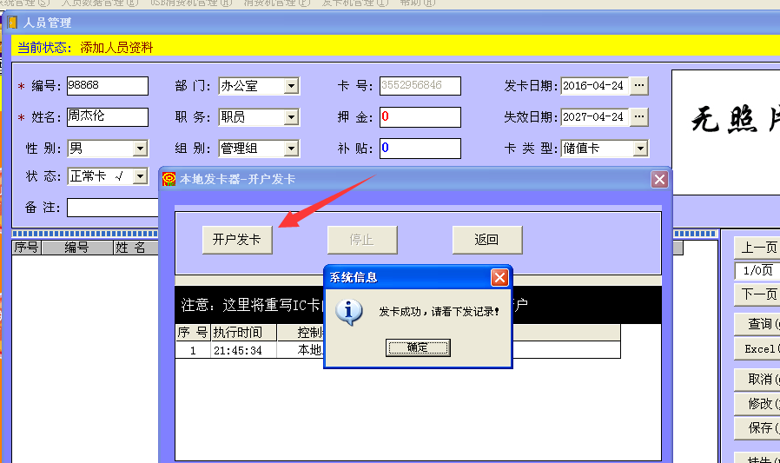Open the 卡类型 dropdown list
The image size is (780, 463).
click(x=640, y=149)
